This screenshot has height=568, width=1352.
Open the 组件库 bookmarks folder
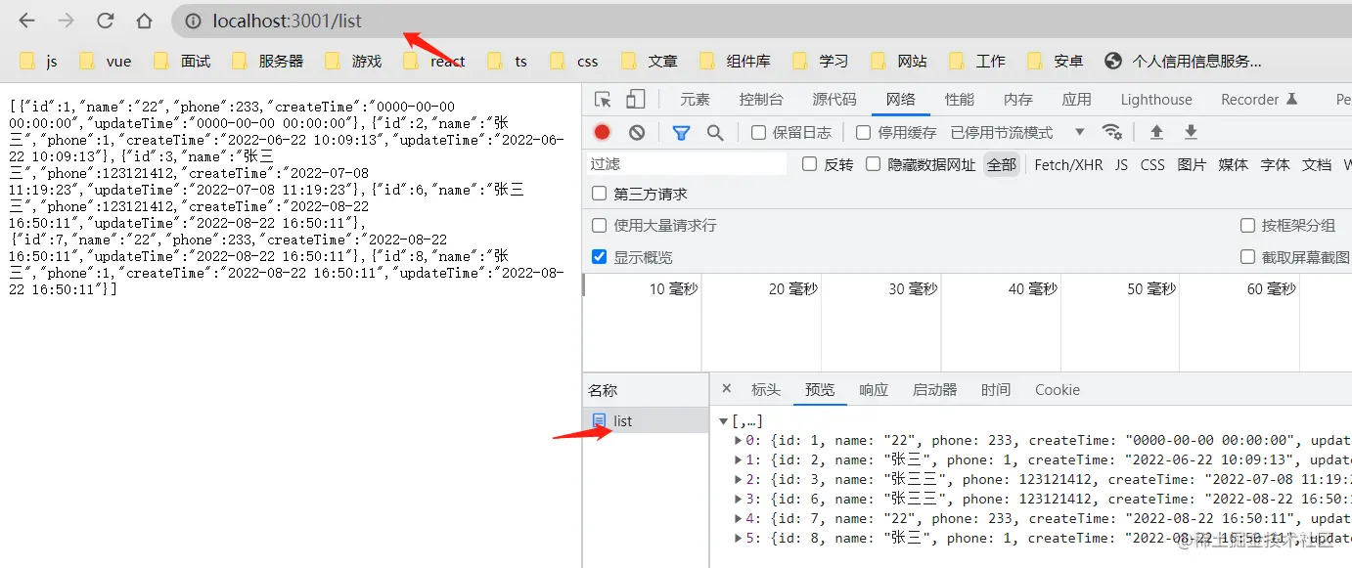(x=736, y=61)
